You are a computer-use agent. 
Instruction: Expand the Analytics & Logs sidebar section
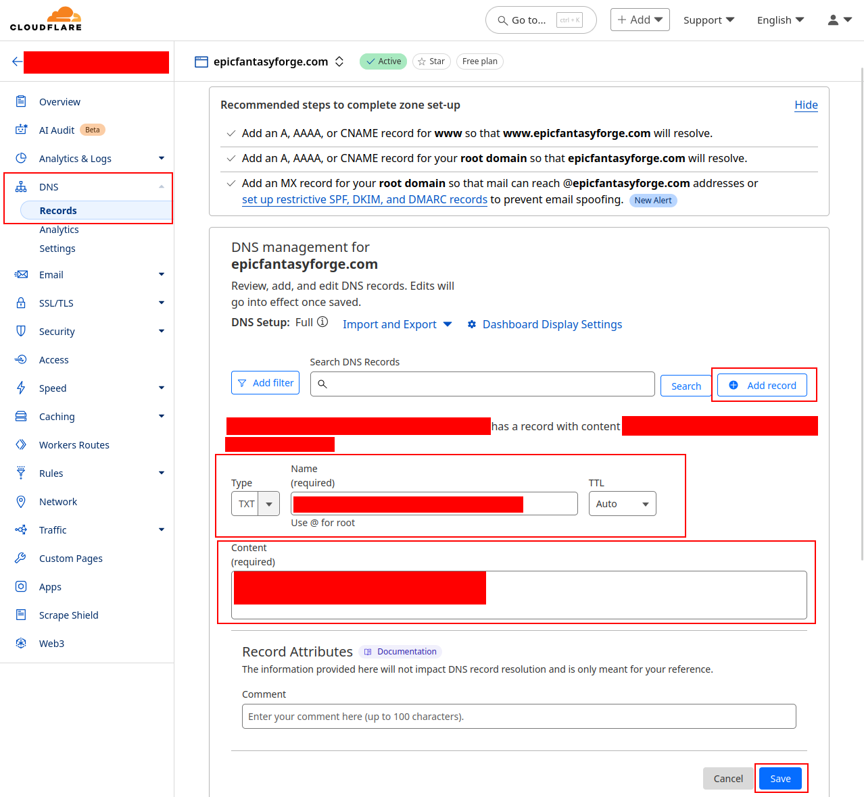coord(162,158)
